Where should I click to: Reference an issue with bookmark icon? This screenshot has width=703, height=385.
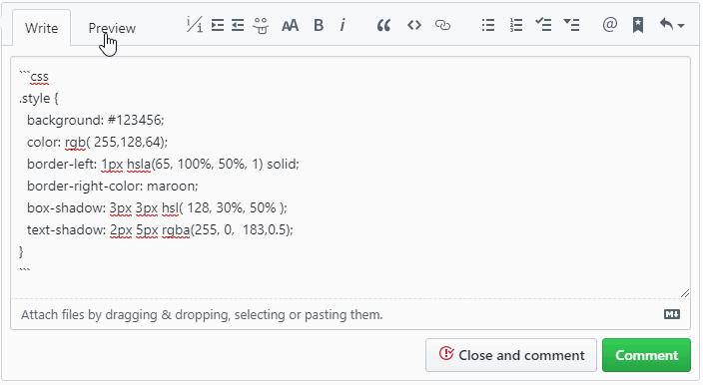click(638, 25)
